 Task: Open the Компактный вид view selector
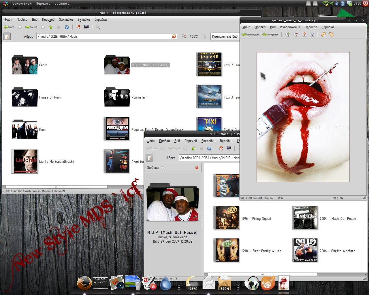tap(225, 37)
